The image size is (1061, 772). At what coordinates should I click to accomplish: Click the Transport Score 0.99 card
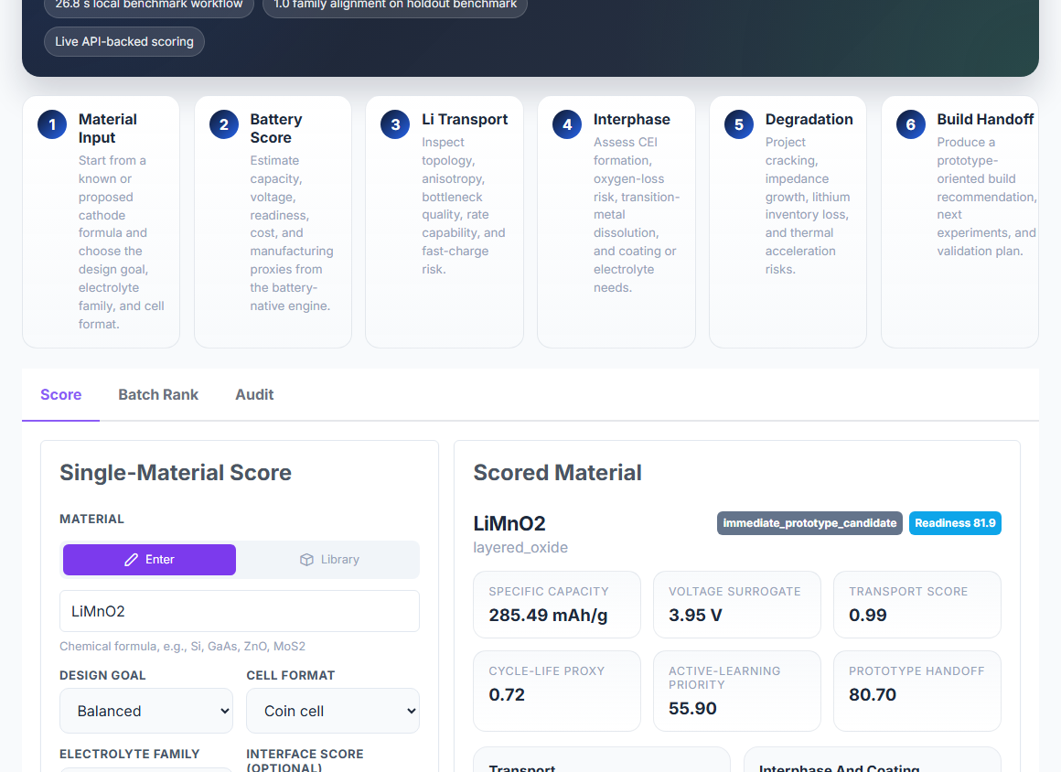click(916, 605)
